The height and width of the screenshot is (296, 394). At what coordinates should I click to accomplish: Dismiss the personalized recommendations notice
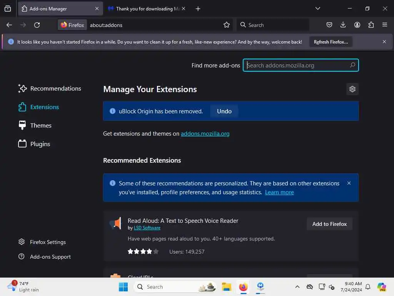[x=349, y=183]
